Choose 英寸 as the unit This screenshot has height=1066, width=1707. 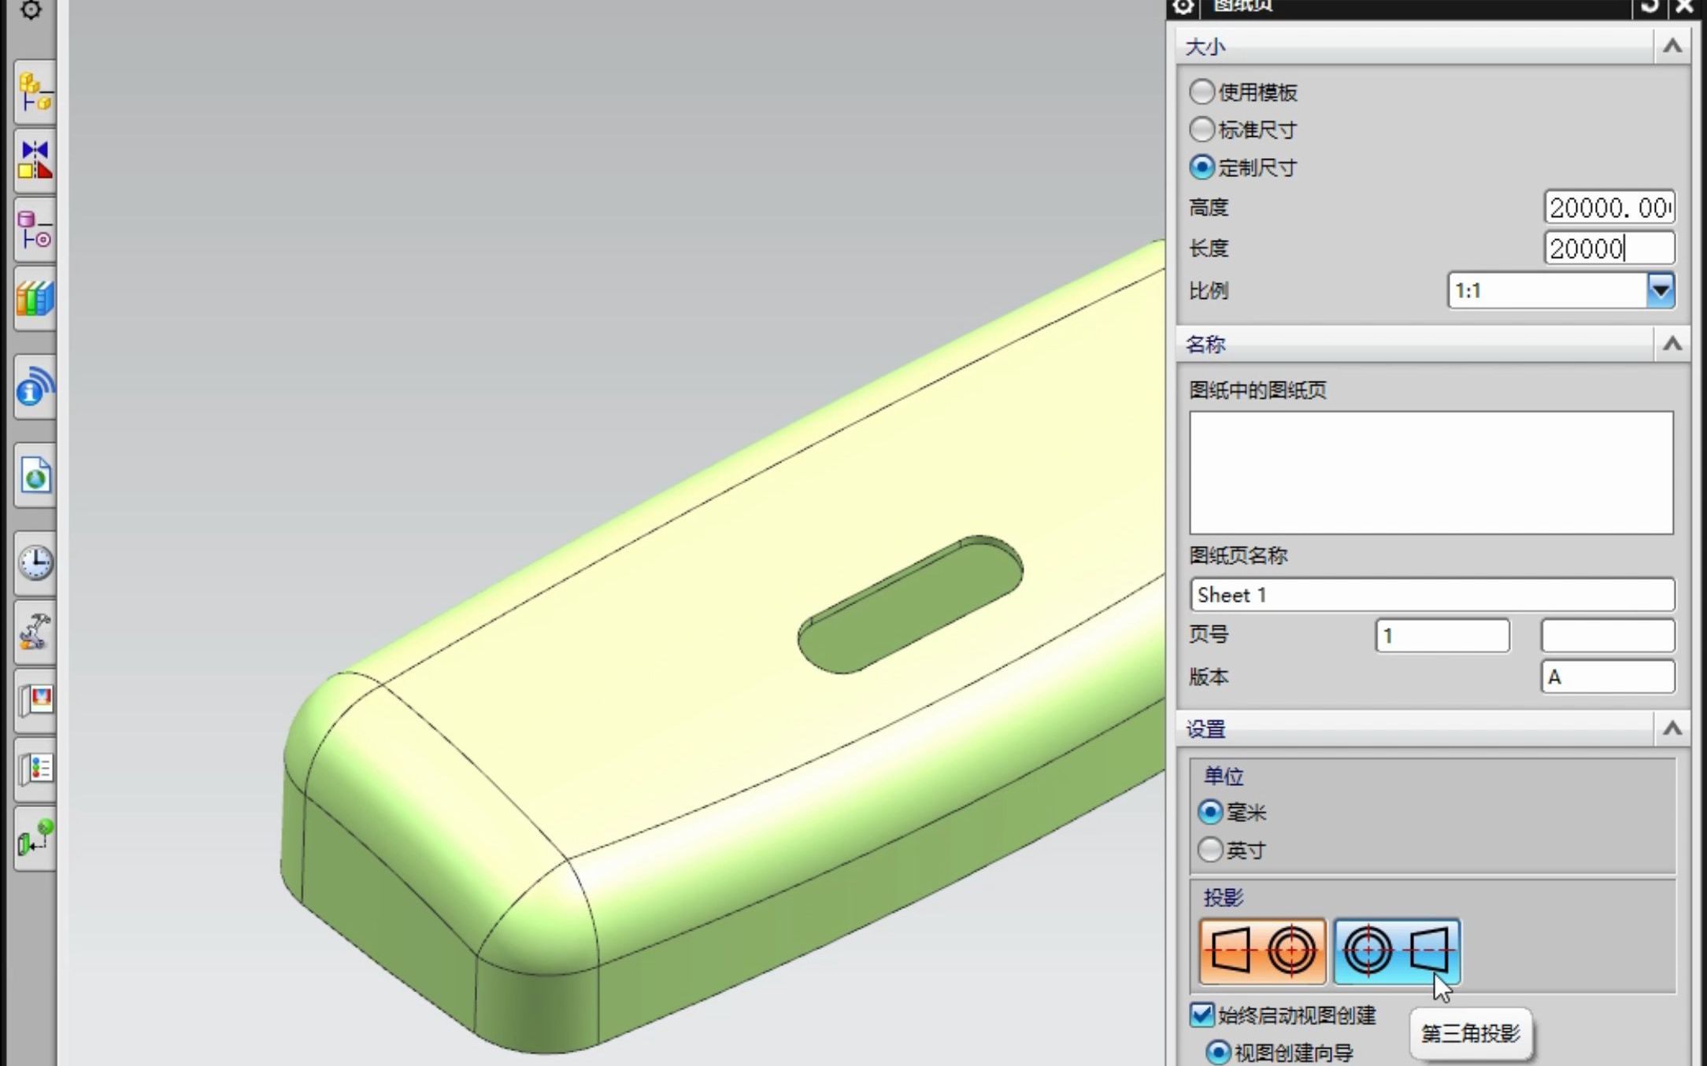tap(1210, 850)
